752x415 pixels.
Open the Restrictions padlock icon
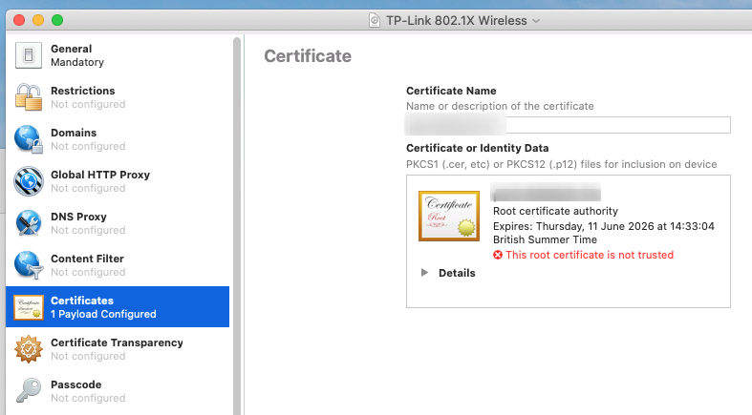point(29,97)
